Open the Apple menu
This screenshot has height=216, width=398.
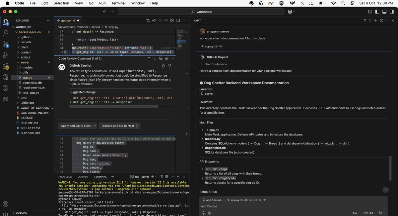pyautogui.click(x=7, y=3)
